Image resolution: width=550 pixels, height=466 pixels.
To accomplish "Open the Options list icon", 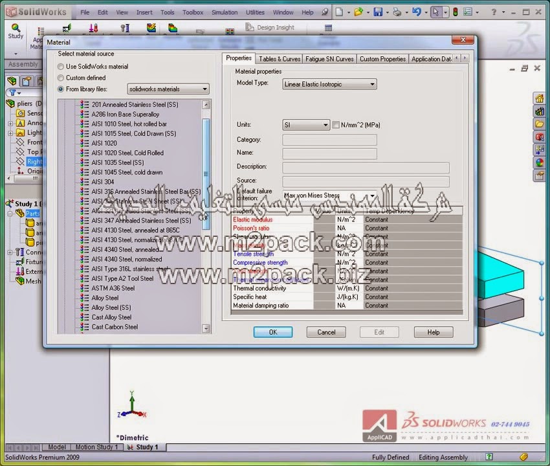I will [x=468, y=12].
